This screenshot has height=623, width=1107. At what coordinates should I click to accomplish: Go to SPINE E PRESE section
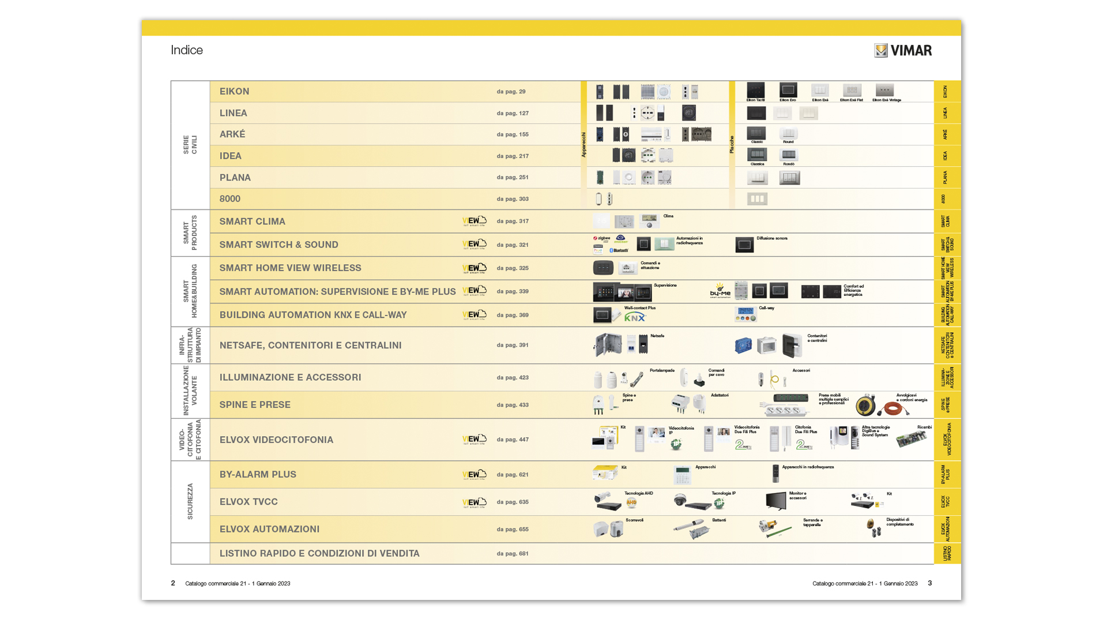point(255,405)
